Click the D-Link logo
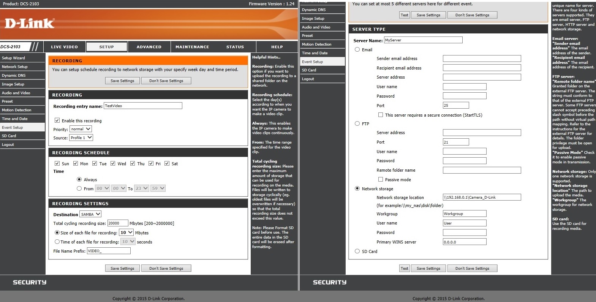The height and width of the screenshot is (302, 596). click(30, 24)
